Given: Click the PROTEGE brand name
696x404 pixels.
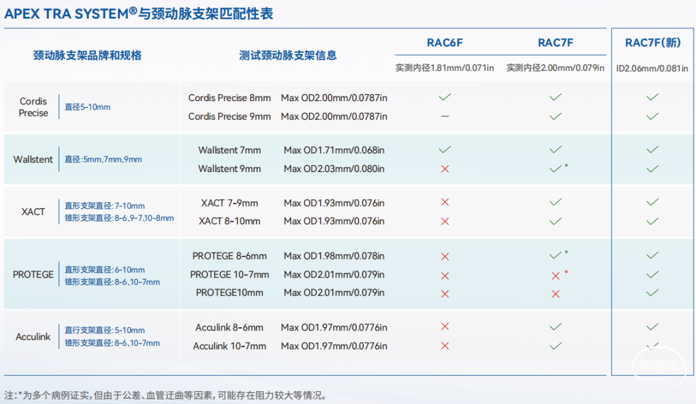Looking at the screenshot, I should 33,274.
